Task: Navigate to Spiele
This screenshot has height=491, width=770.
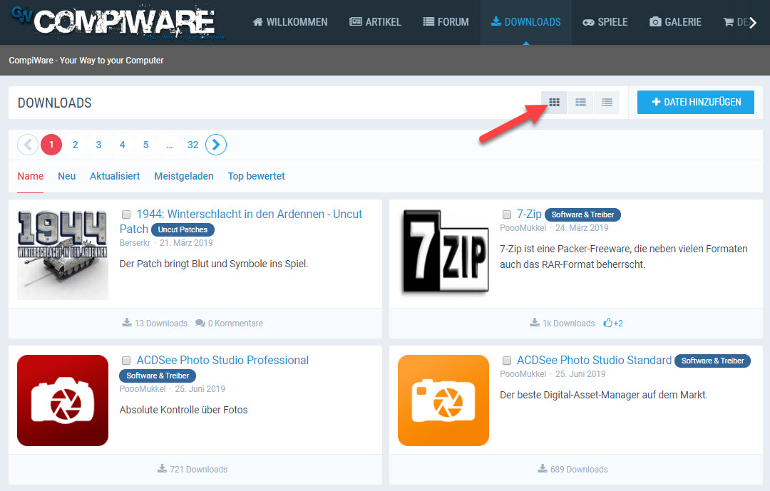Action: (x=605, y=22)
